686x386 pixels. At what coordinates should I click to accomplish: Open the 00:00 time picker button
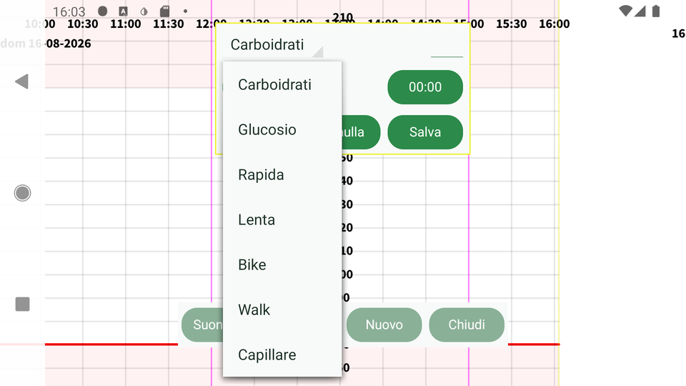425,87
